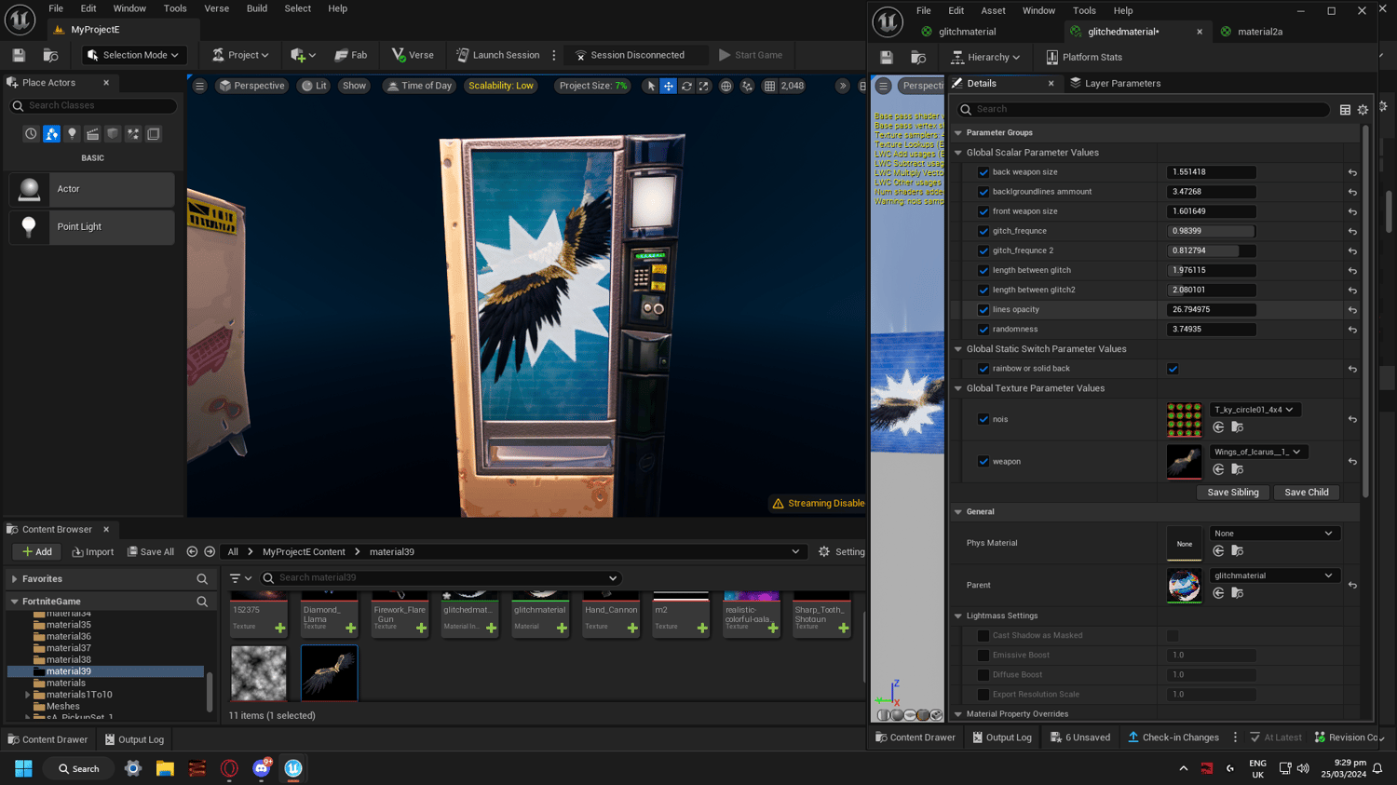Collapse Global Scalar Parameter Values section
Viewport: 1397px width, 785px height.
[x=958, y=153]
